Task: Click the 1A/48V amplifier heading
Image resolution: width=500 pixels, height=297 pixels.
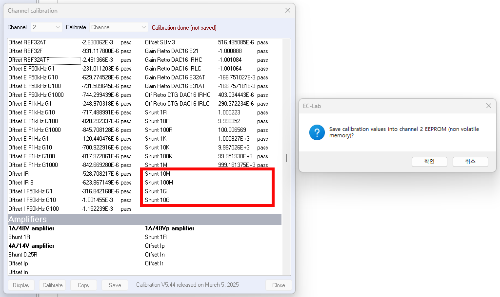Action: 31,228
